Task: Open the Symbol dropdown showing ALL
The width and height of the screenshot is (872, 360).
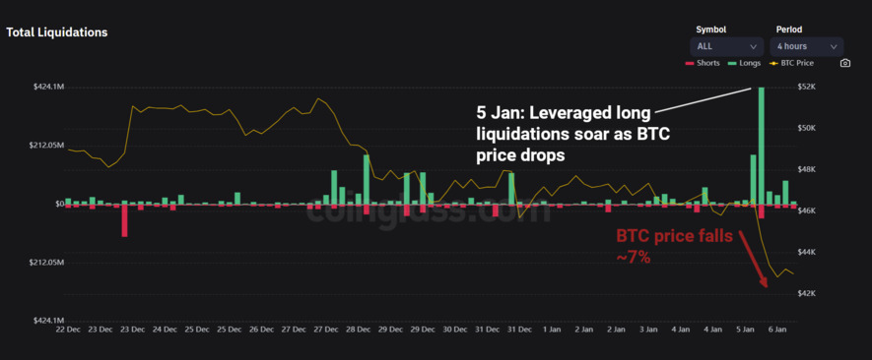Action: click(x=727, y=46)
